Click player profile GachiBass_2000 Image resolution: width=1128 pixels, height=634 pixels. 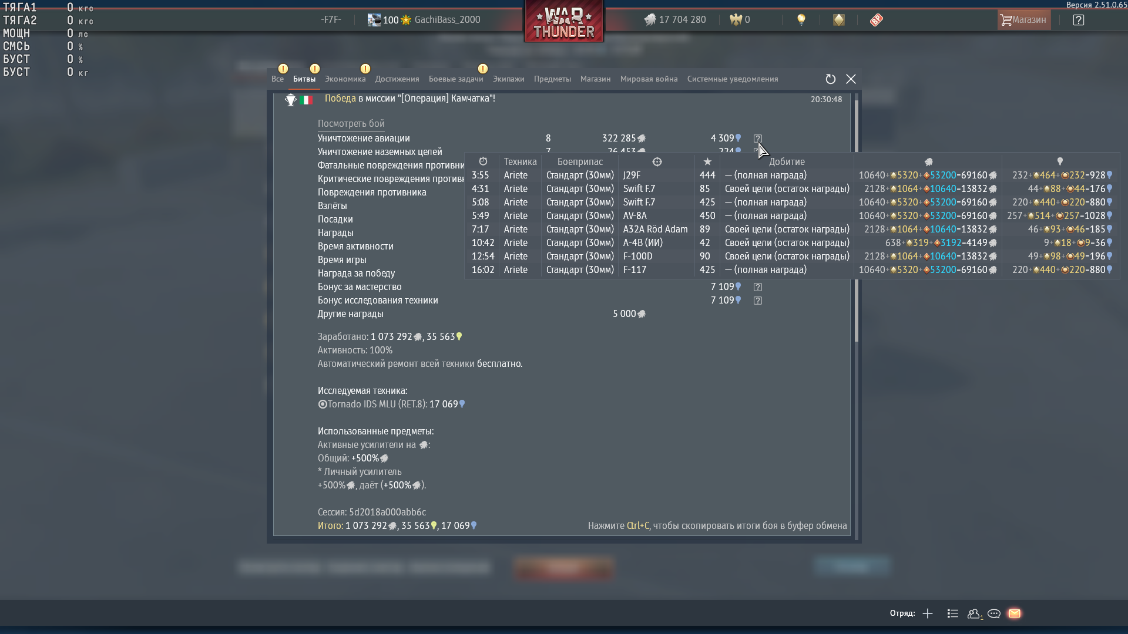click(x=446, y=20)
